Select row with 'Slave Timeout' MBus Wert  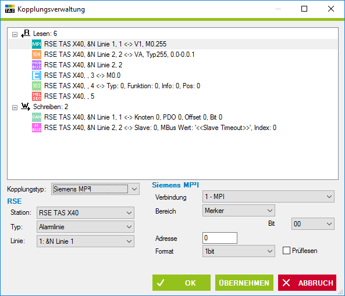(160, 128)
